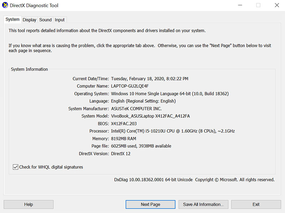Image resolution: width=285 pixels, height=213 pixels.
Task: Open the Sound tab
Action: [x=45, y=20]
